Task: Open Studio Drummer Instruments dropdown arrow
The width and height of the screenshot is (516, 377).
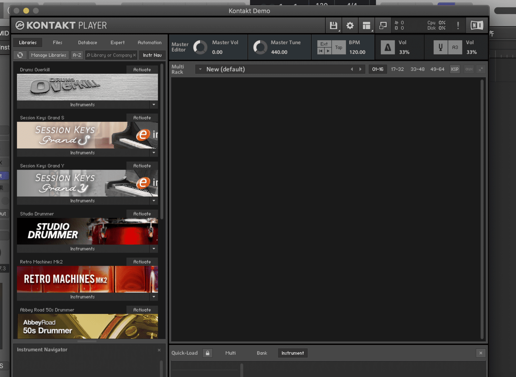Action: pos(154,249)
